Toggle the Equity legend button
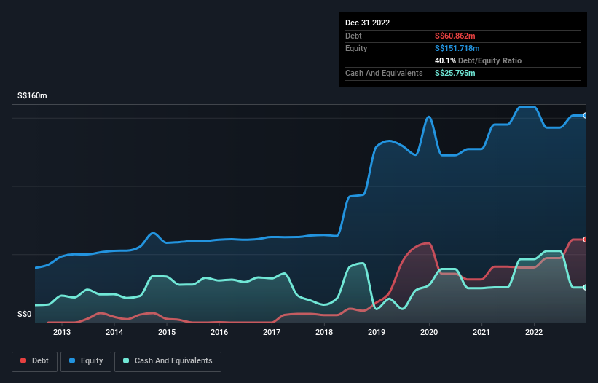The width and height of the screenshot is (598, 383). (86, 361)
